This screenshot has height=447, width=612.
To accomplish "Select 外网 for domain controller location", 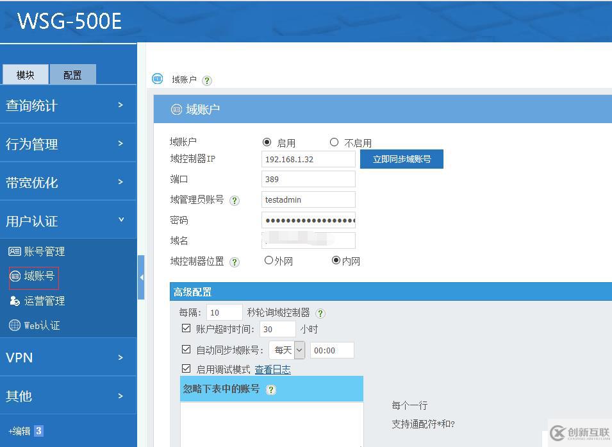I will click(269, 261).
